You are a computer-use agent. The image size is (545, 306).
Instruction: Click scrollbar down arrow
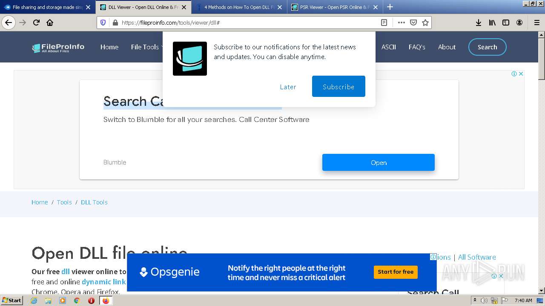[x=541, y=291]
